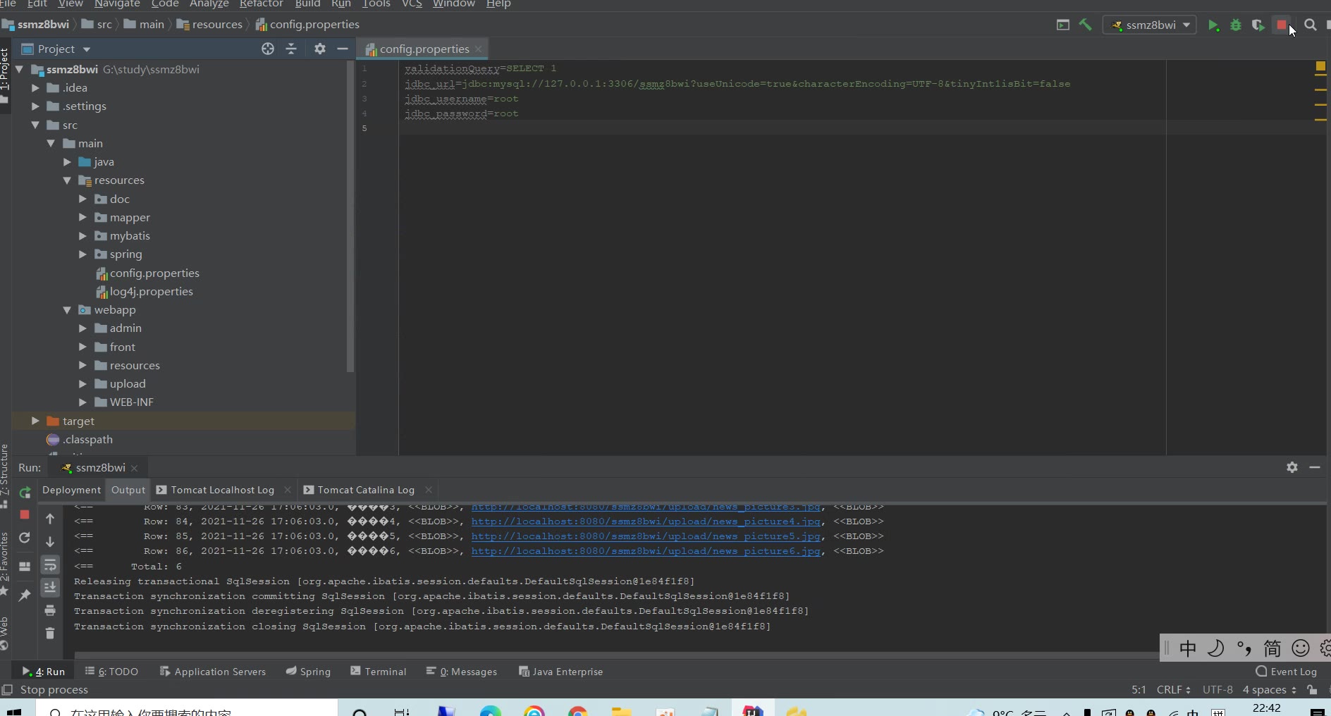This screenshot has width=1331, height=716.
Task: Collapse the resources folder under main
Action: [x=67, y=180]
